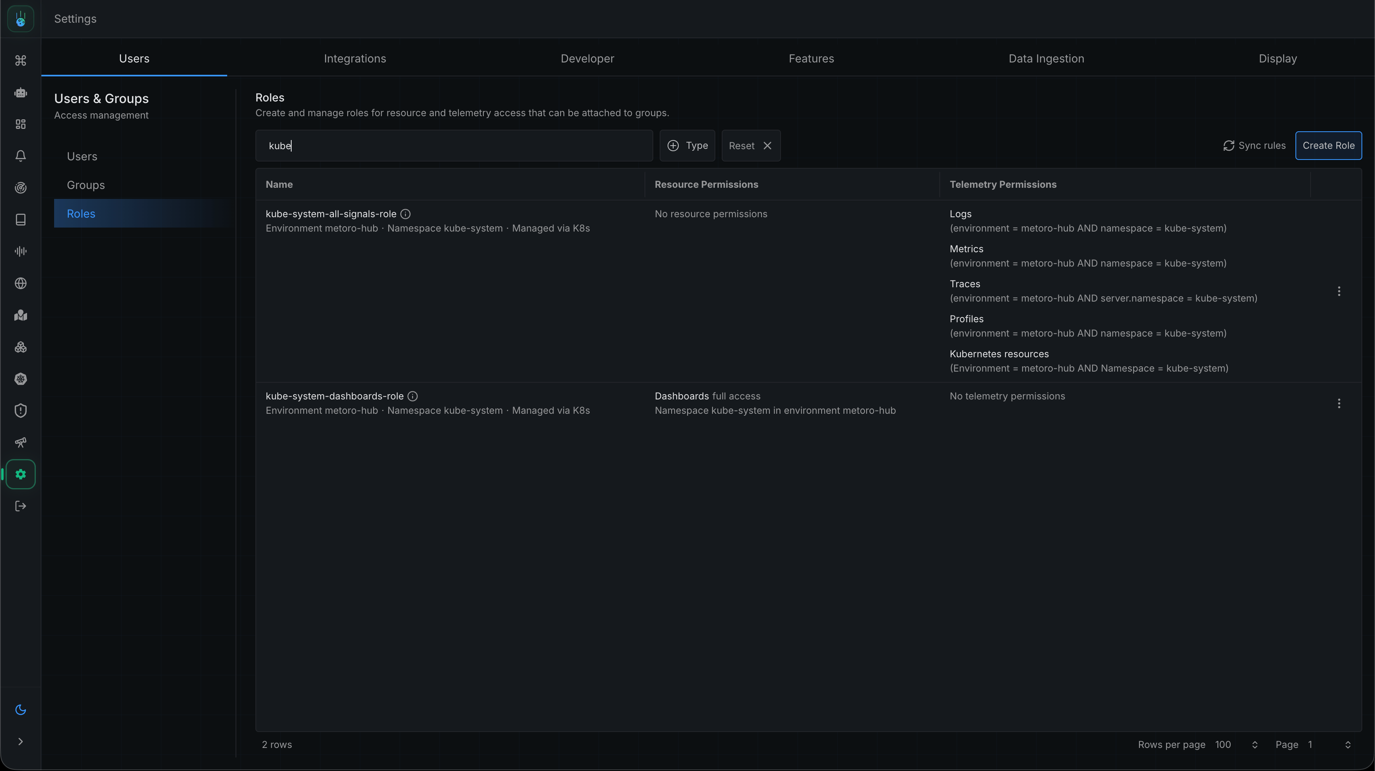
Task: Click the Logs telemetry permission label
Action: pyautogui.click(x=960, y=214)
